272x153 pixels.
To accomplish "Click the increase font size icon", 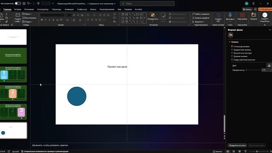I will click(x=74, y=15).
